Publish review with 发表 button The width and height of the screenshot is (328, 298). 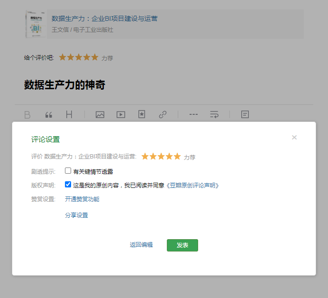click(x=182, y=245)
